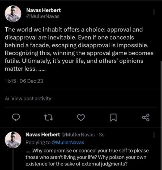Open Navas Herbert profile picture on main post
This screenshot has height=170, width=162.
click(13, 14)
